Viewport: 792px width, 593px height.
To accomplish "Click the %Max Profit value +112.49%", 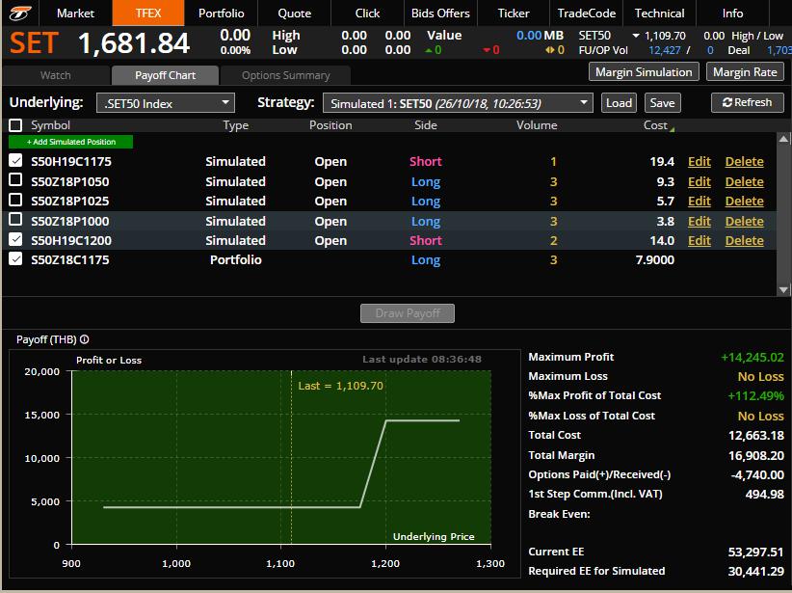I will coord(755,396).
